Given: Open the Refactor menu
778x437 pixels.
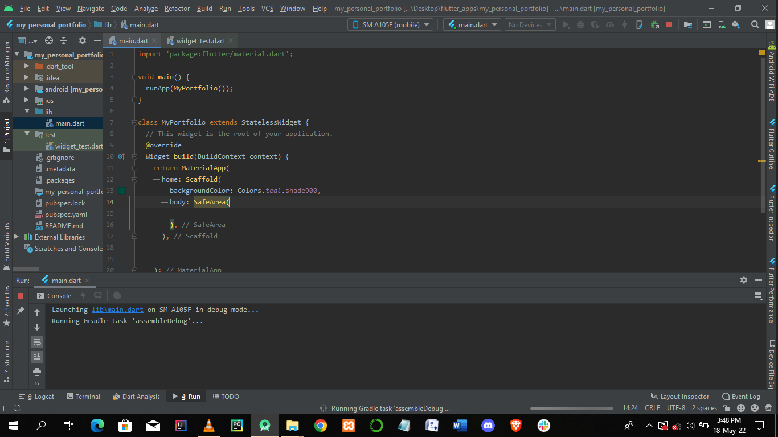Looking at the screenshot, I should 177,9.
